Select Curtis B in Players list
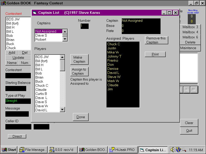Image resolution: width=206 pixels, height=154 pixels. [48, 94]
